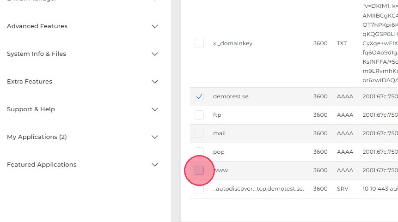The height and width of the screenshot is (222, 398).
Task: Click the _autodiscover._tcp.demotest.se. record name
Action: pyautogui.click(x=258, y=189)
